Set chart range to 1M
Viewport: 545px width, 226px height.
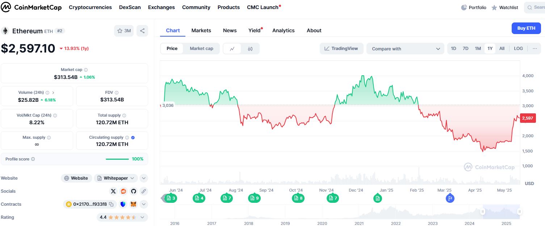(x=478, y=49)
